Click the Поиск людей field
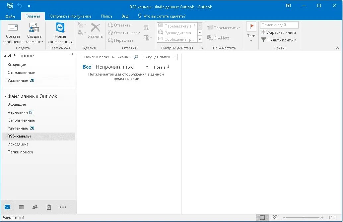Image resolution: width=343 pixels, height=222 pixels. (x=279, y=25)
